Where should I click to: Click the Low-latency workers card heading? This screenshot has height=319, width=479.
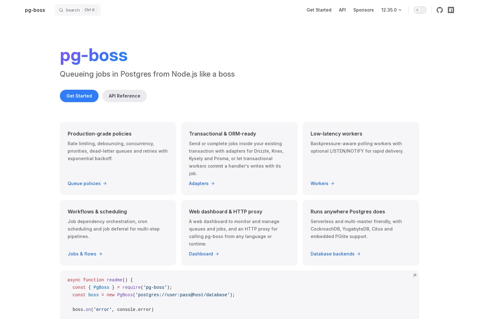(336, 134)
